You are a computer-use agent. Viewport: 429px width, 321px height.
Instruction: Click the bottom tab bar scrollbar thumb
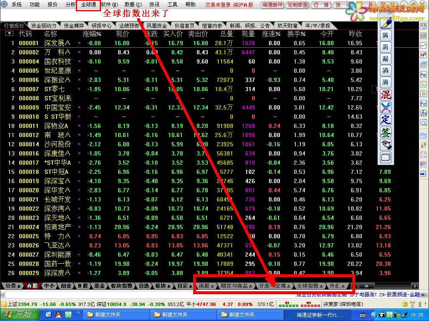[366, 286]
